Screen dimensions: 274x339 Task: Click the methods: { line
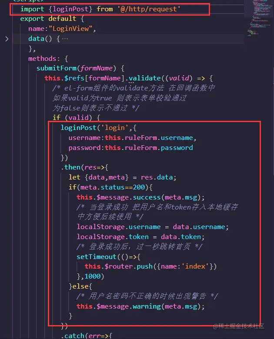click(48, 59)
